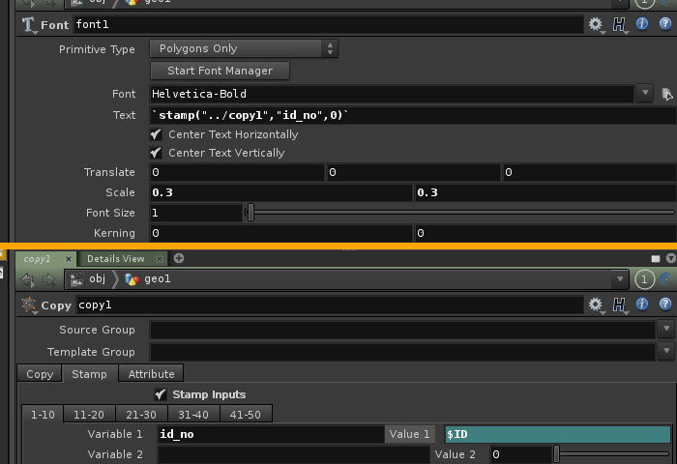Switch to the Attribute tab

(151, 374)
